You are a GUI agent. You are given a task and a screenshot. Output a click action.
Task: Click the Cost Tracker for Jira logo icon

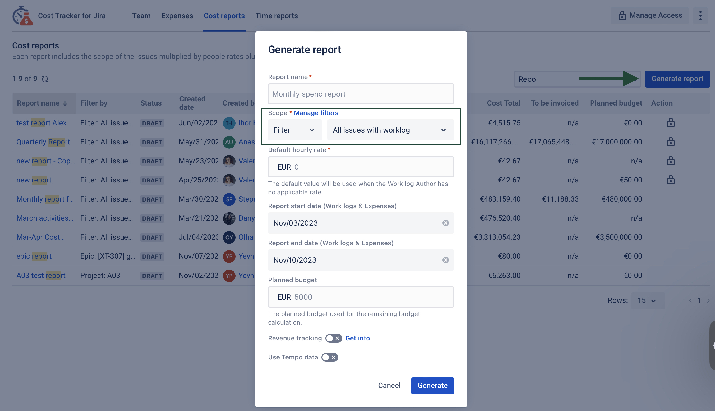(22, 16)
